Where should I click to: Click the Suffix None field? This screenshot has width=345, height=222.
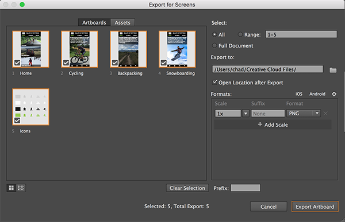268,114
